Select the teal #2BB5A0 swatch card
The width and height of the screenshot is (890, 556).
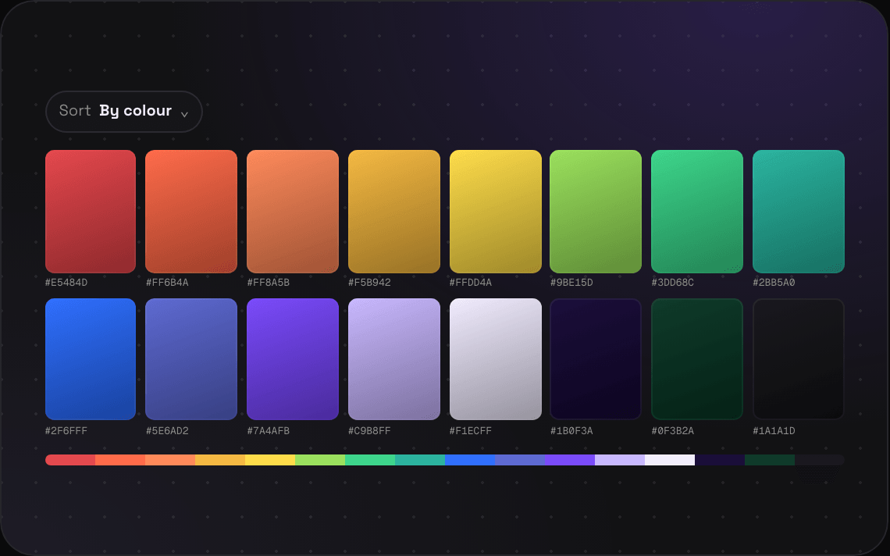(799, 212)
